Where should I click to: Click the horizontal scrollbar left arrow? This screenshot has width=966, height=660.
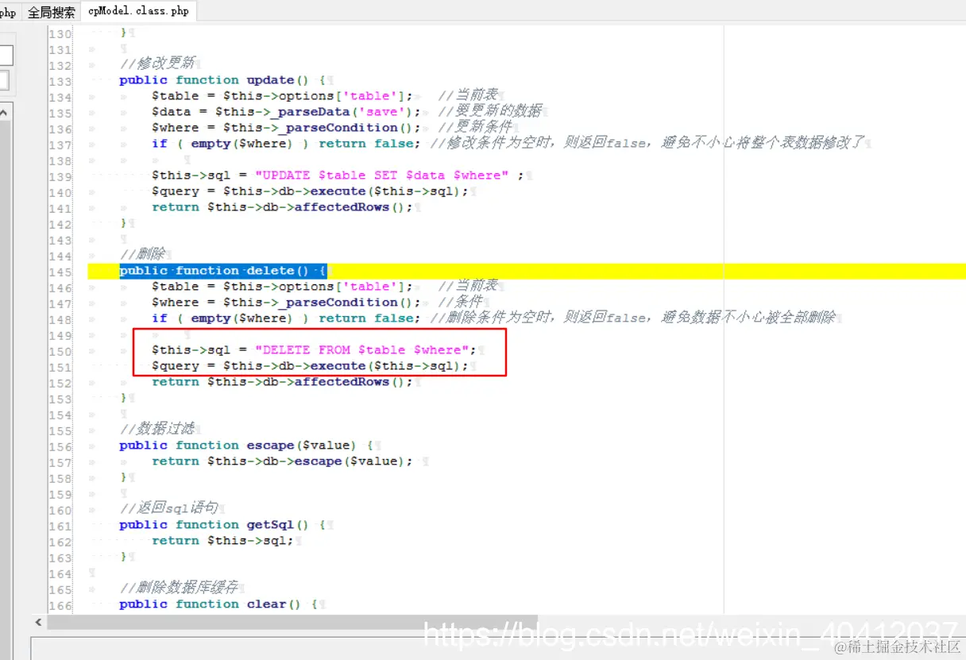[x=39, y=621]
